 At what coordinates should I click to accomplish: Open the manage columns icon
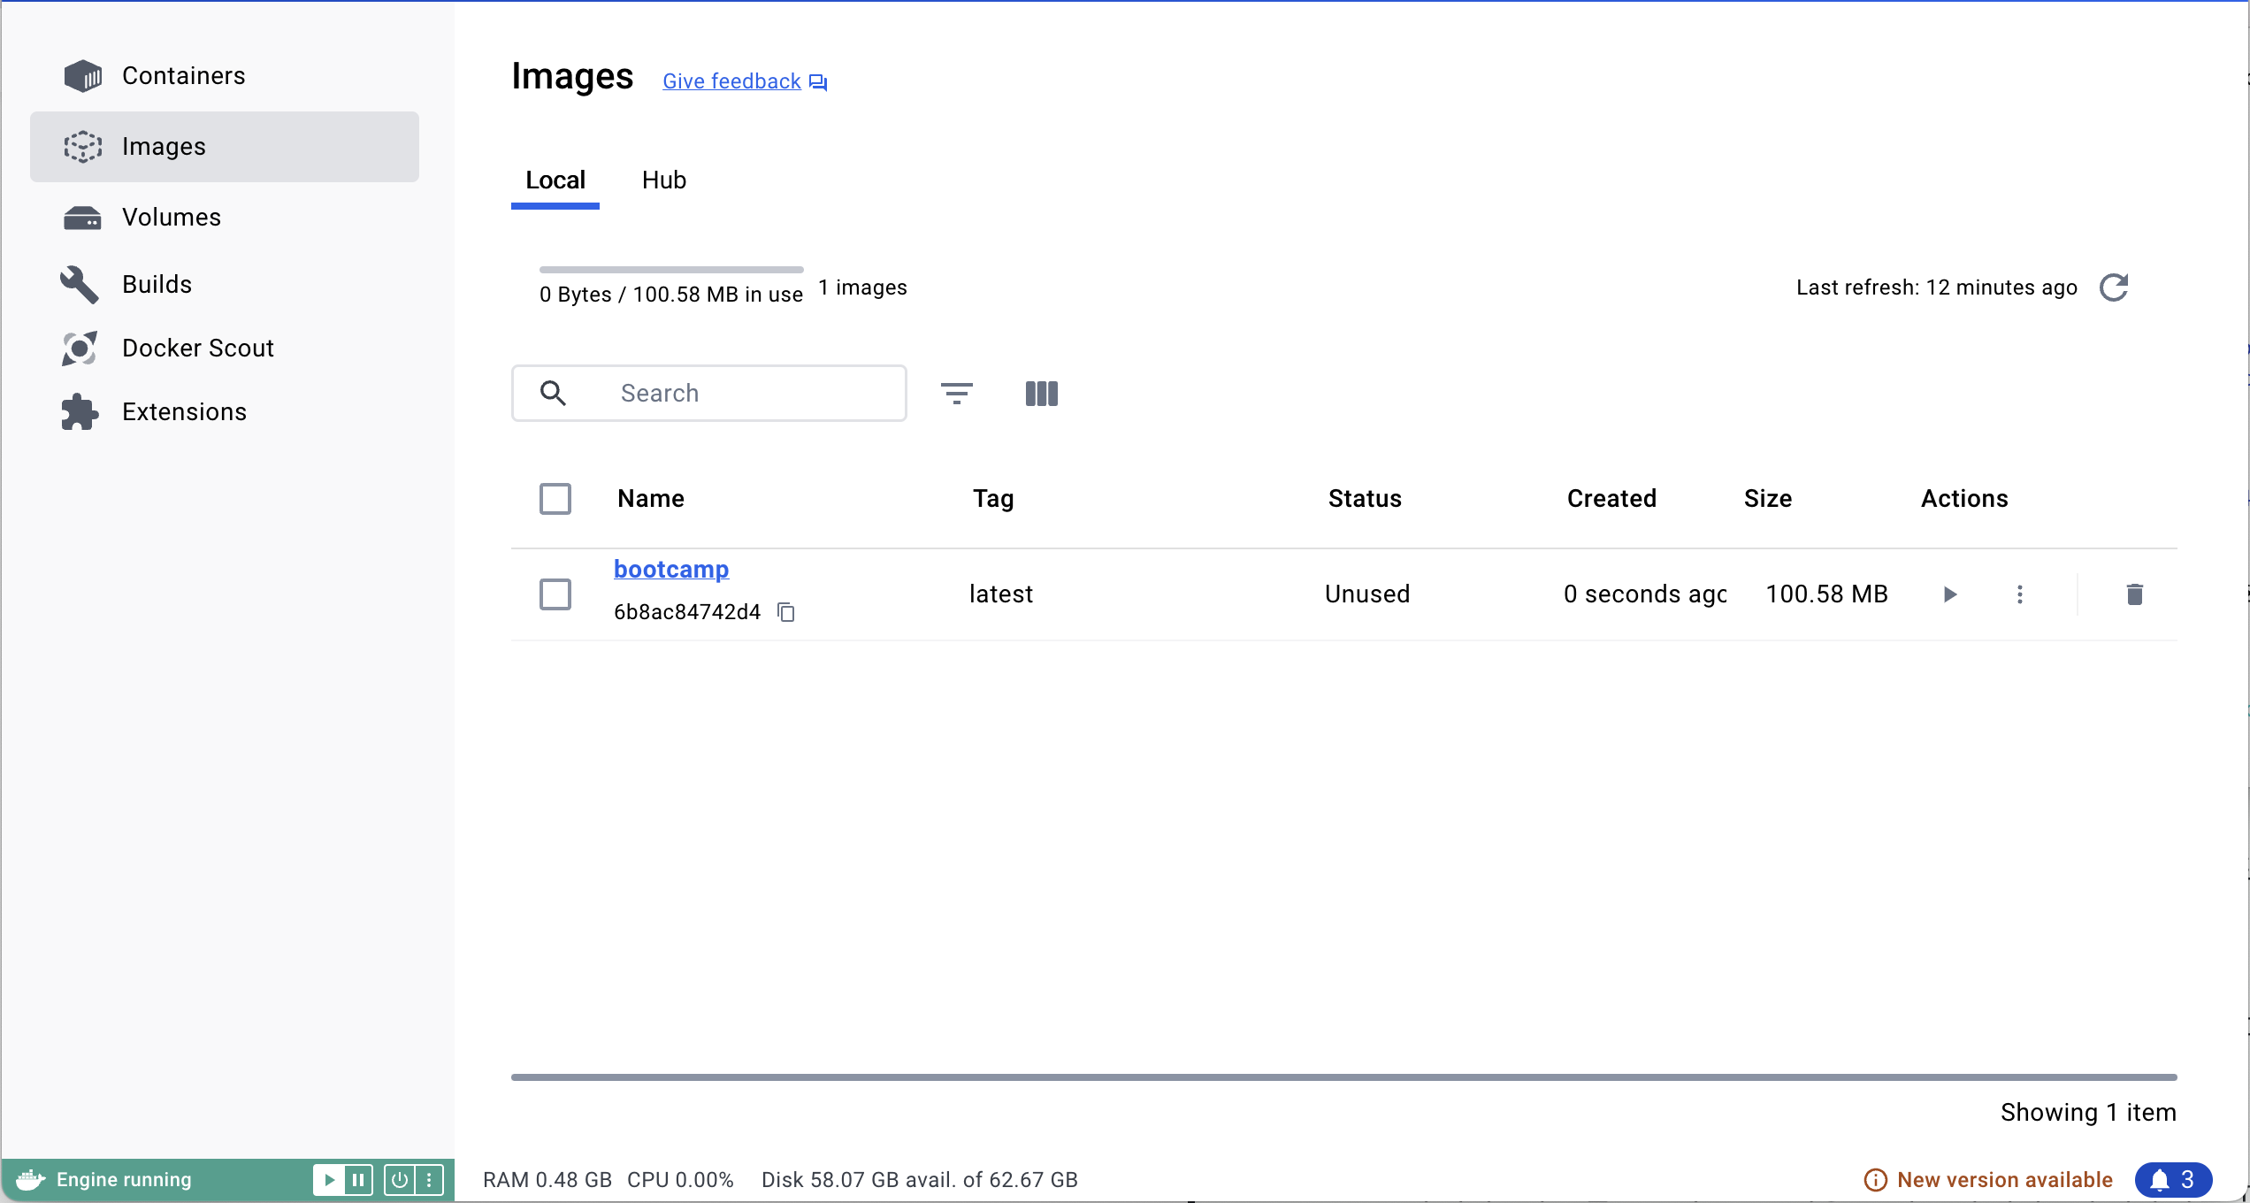pyautogui.click(x=1041, y=394)
